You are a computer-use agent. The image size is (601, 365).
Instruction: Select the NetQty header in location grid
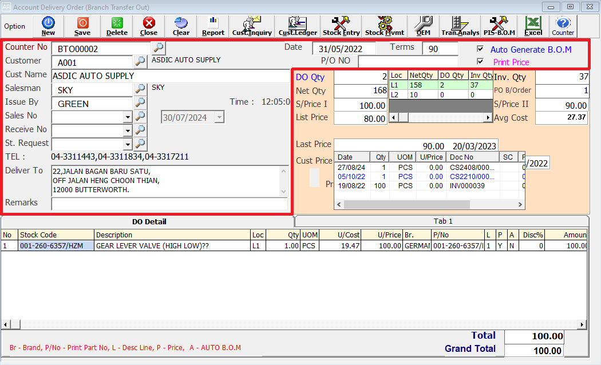point(422,76)
